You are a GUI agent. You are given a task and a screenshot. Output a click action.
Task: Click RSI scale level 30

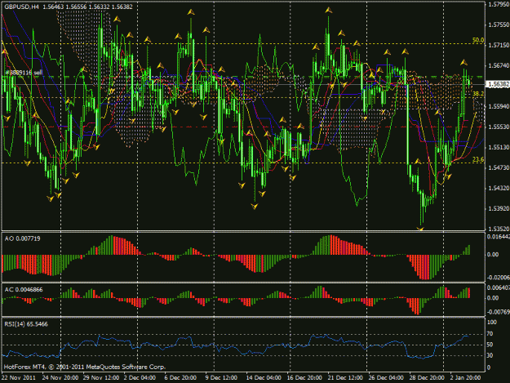(490, 355)
